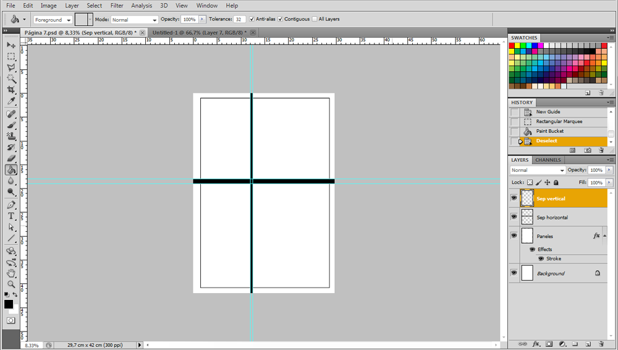
Task: Select the Rectangular Marquee tool
Action: (11, 56)
